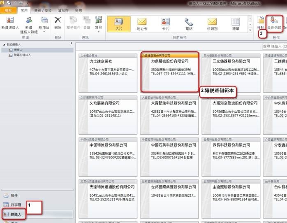The height and width of the screenshot is (223, 287).
Task: Select the 世邦國際集運股份有限公司 card
Action: [169, 199]
